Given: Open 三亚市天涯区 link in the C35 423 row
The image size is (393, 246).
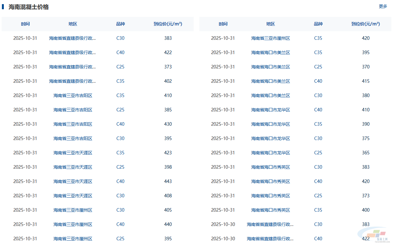Looking at the screenshot, I should coord(73,153).
